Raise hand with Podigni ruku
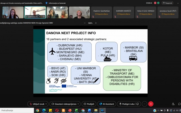181x113 pixels. (x=127, y=104)
